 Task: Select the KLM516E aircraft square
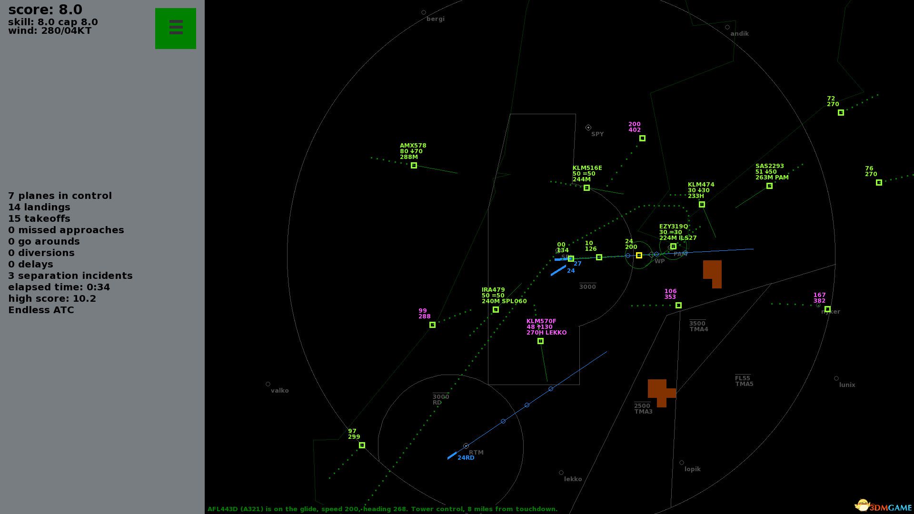(586, 188)
